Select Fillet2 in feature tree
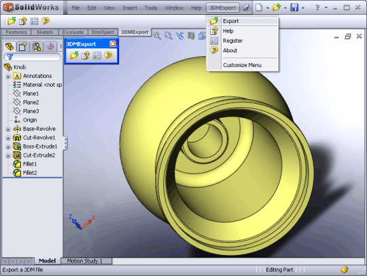Viewport: 367px width, 276px height. 30,173
